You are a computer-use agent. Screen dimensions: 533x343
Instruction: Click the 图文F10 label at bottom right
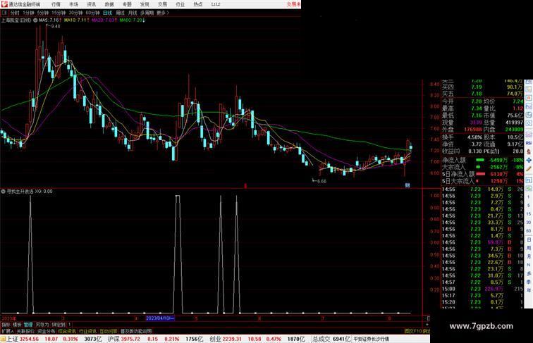click(x=413, y=331)
